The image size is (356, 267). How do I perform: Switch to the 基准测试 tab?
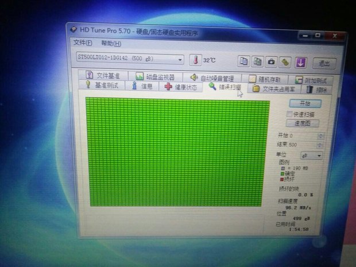102,85
